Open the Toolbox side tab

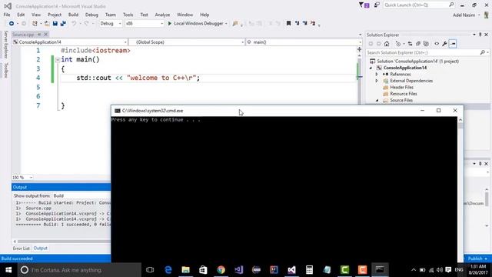(x=5, y=70)
